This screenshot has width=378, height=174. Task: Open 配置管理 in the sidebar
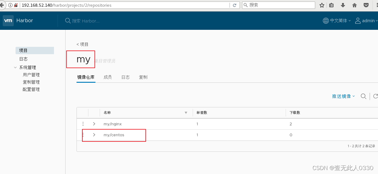pyautogui.click(x=31, y=89)
